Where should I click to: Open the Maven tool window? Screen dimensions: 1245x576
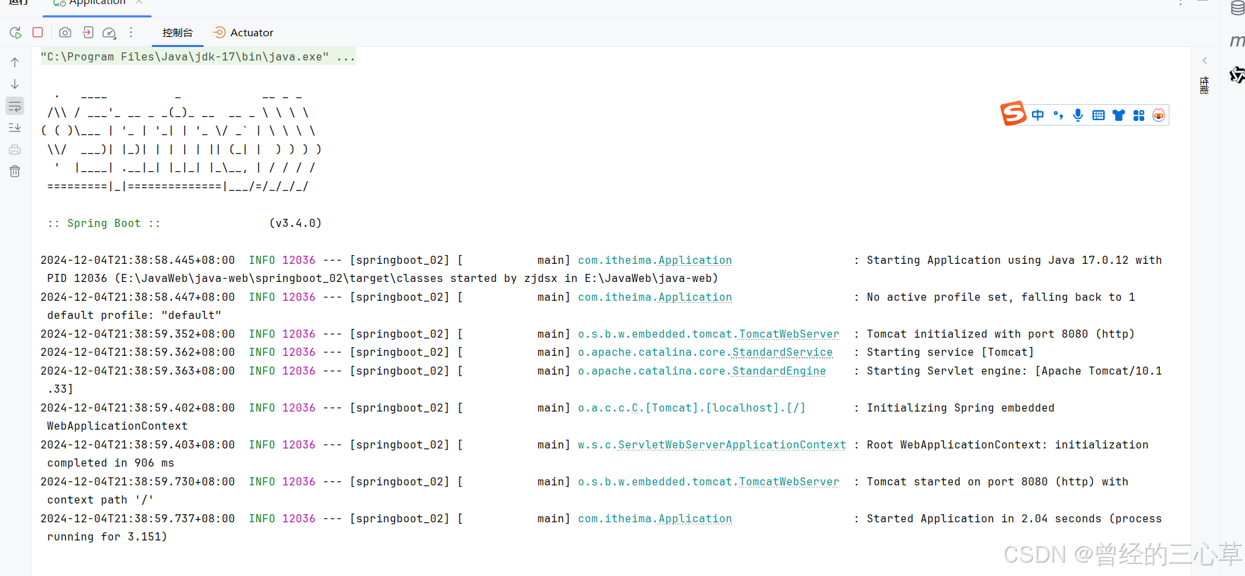[1238, 41]
